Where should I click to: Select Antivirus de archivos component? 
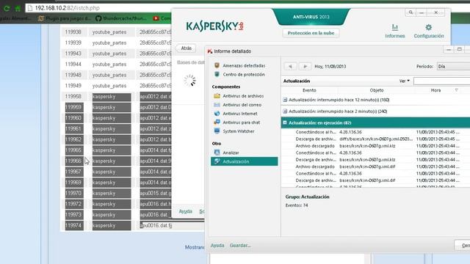243,96
